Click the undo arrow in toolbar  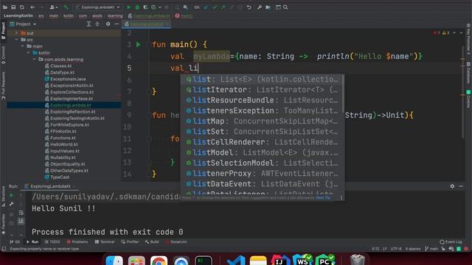pos(249,7)
